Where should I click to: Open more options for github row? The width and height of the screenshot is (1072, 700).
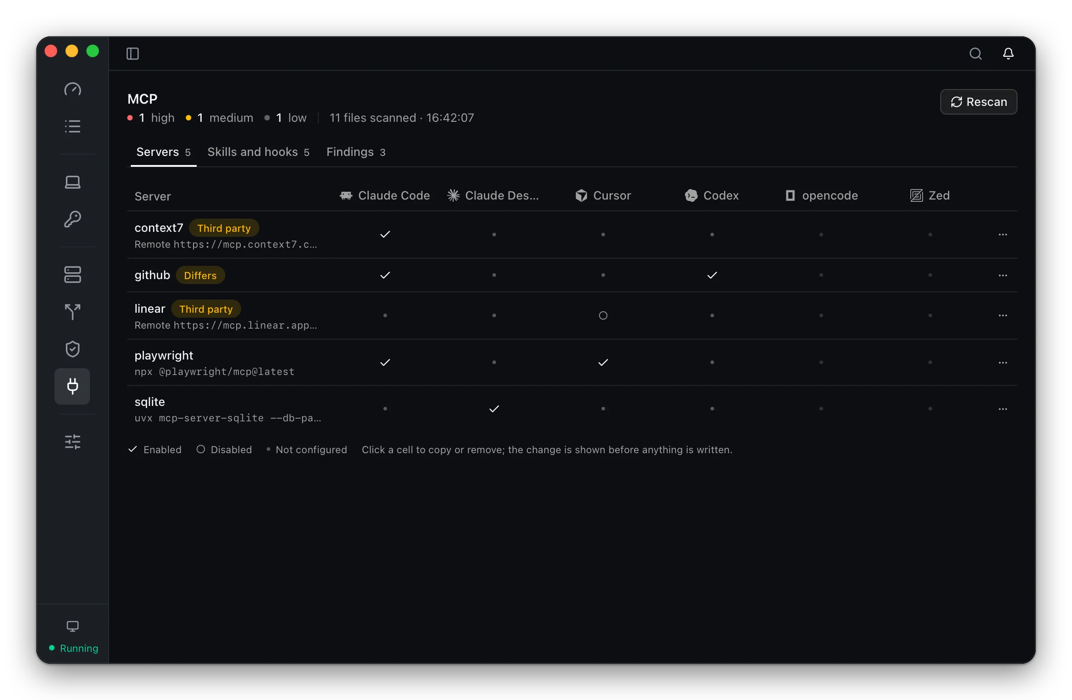click(1003, 275)
